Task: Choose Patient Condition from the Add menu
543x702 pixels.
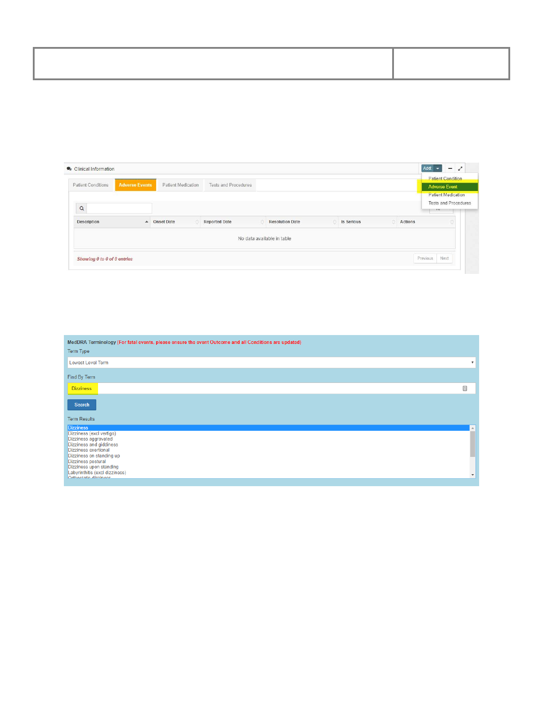Action: click(x=445, y=179)
